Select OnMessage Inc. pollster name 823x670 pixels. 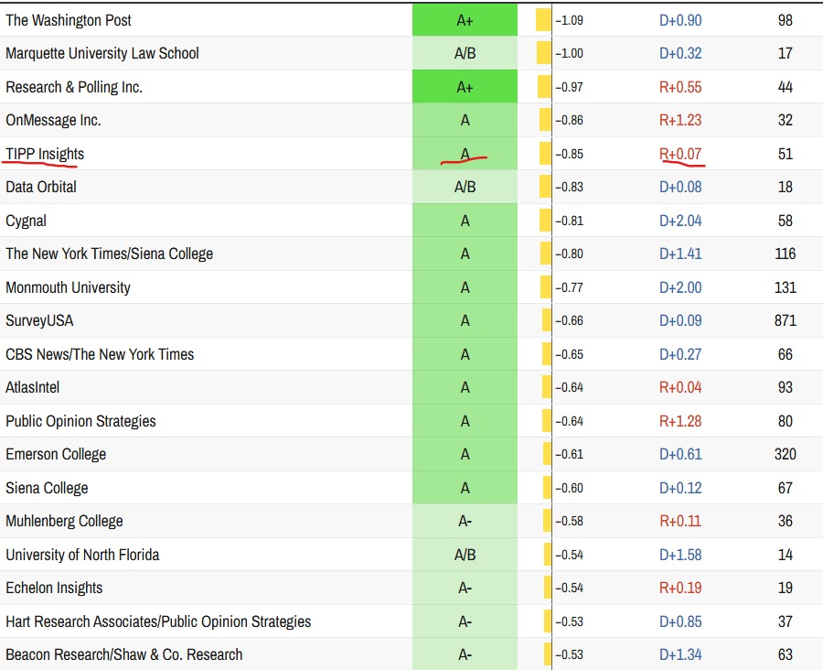[53, 120]
